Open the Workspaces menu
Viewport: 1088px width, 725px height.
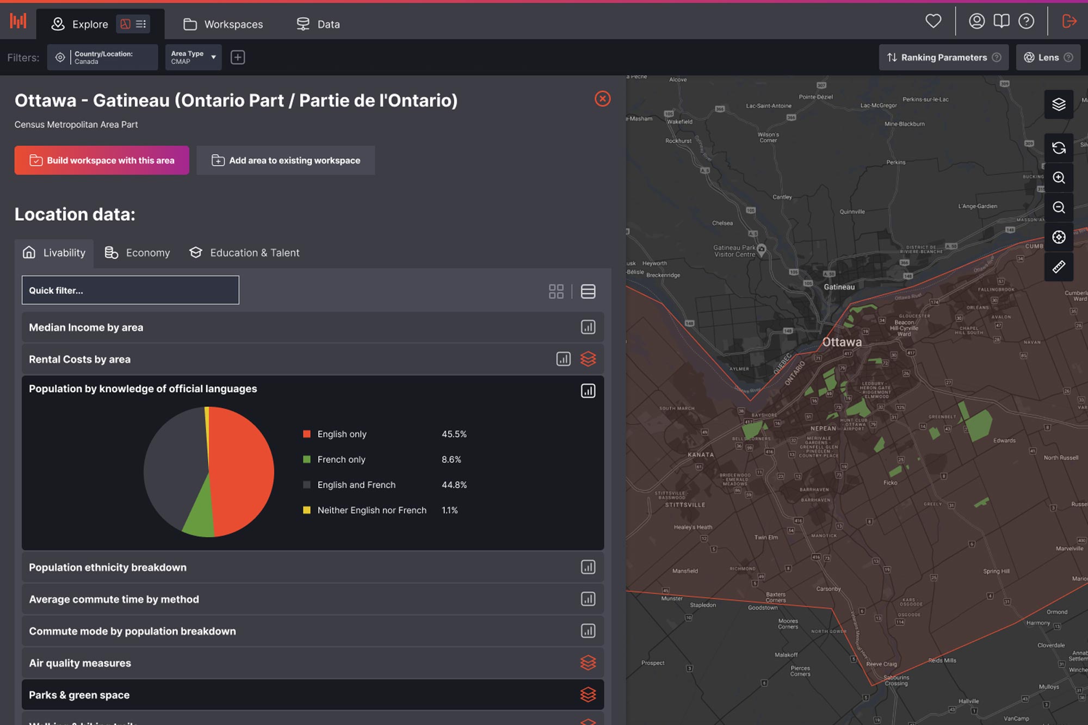pyautogui.click(x=223, y=24)
